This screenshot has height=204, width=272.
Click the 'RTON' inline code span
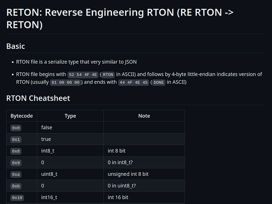[x=108, y=74]
